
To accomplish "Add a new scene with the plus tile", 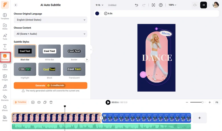I will click(x=200, y=118).
